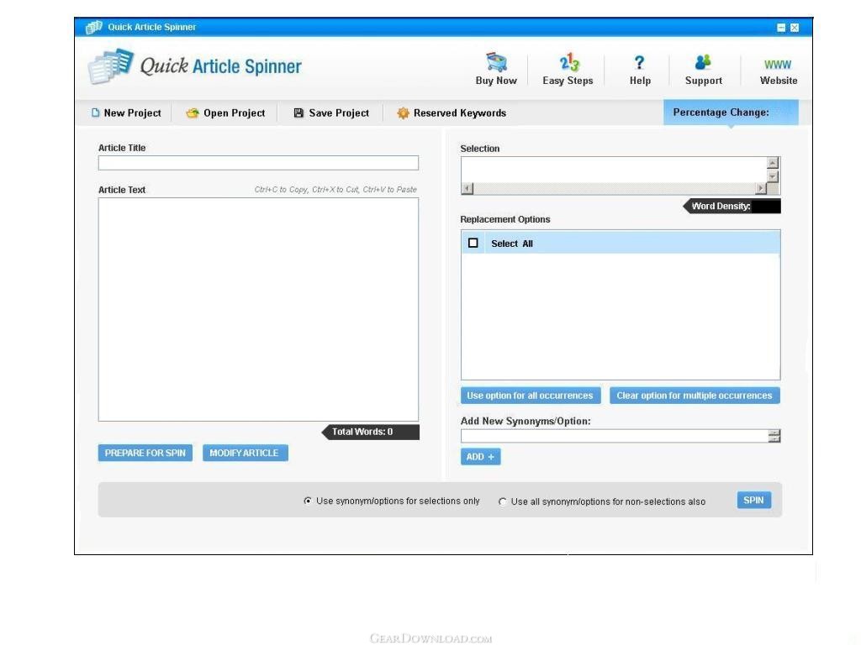Screen dimensions: 861x645
Task: Open Reserved Keywords from the toolbar
Action: pos(452,113)
